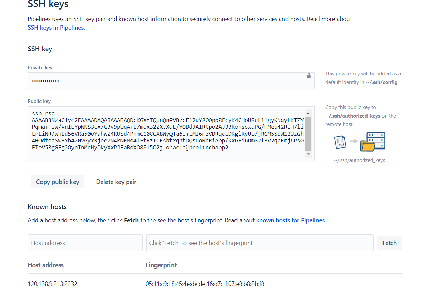The image size is (440, 292).
Task: Focus the masked Private key field
Action: (x=167, y=81)
